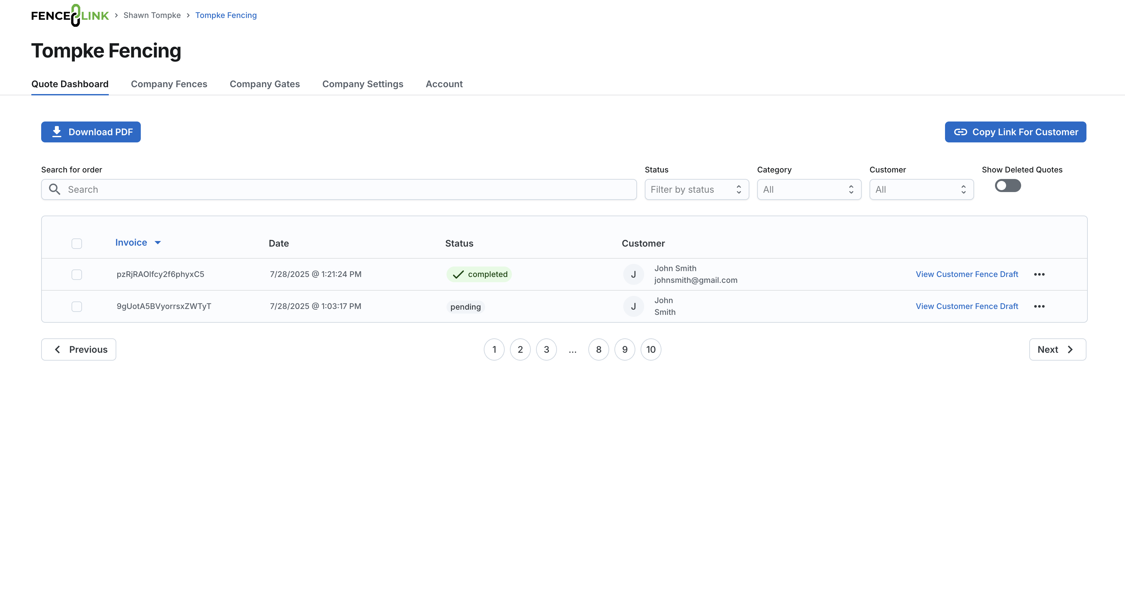Click the pending status badge

465,307
